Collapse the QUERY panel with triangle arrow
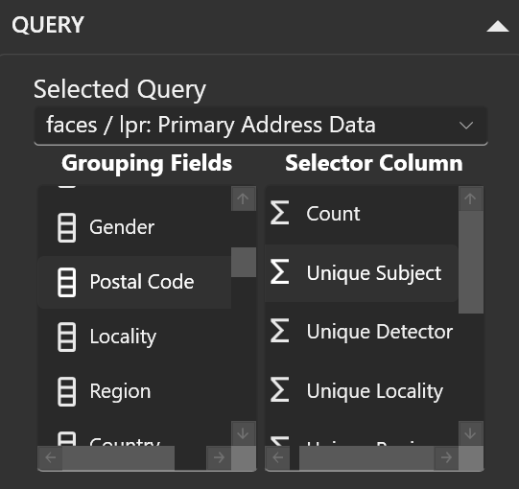Image resolution: width=519 pixels, height=489 pixels. pyautogui.click(x=498, y=27)
